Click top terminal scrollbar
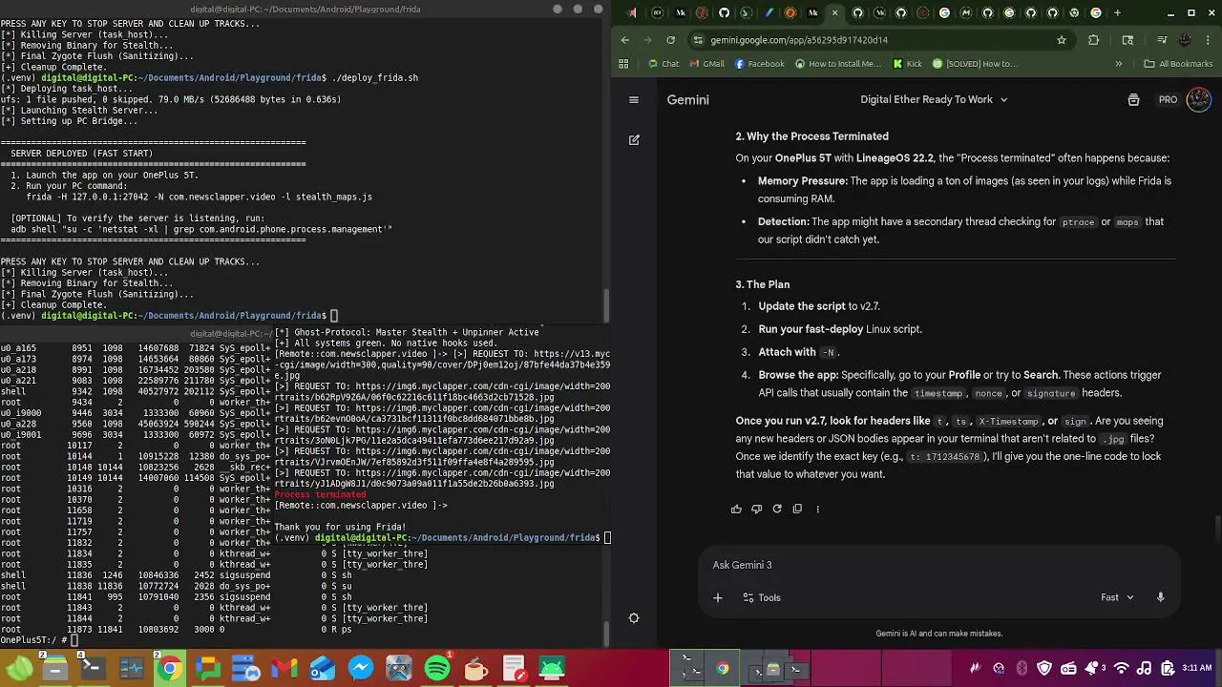Viewport: 1222px width, 687px height. (605, 305)
